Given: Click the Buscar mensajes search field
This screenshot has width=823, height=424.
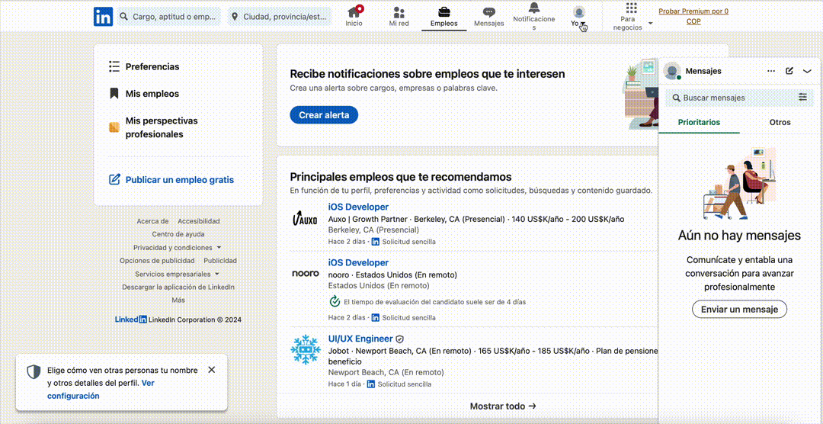Looking at the screenshot, I should (x=732, y=98).
